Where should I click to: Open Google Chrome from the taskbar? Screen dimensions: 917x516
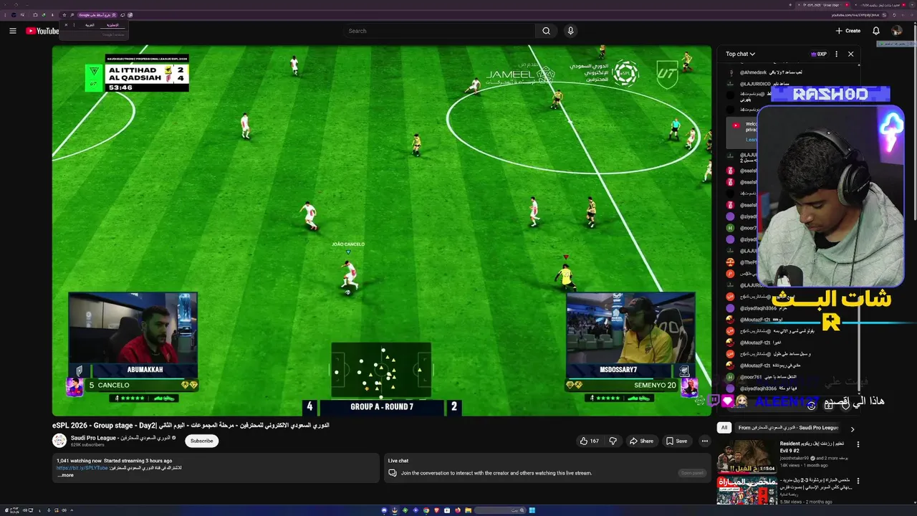426,510
